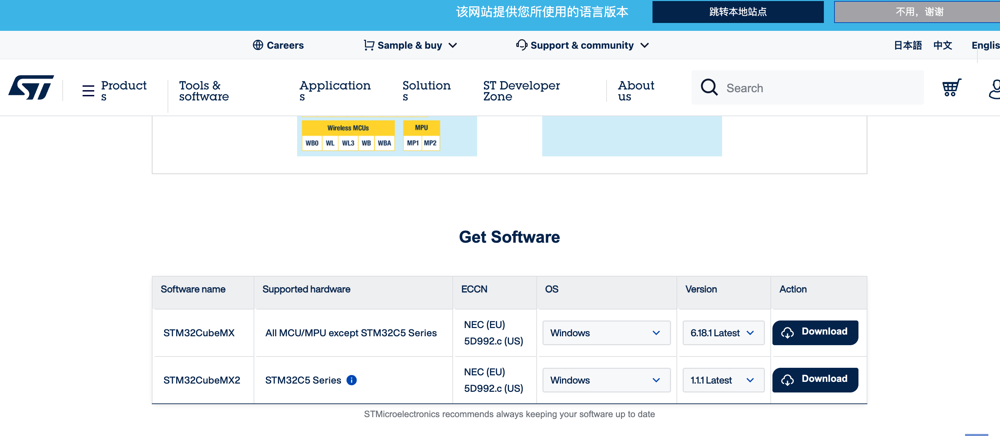The image size is (1000, 436).
Task: Click the Careers globe icon
Action: (x=258, y=45)
